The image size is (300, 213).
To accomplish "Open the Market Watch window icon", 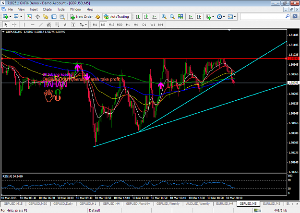I will pyautogui.click(x=29, y=17).
